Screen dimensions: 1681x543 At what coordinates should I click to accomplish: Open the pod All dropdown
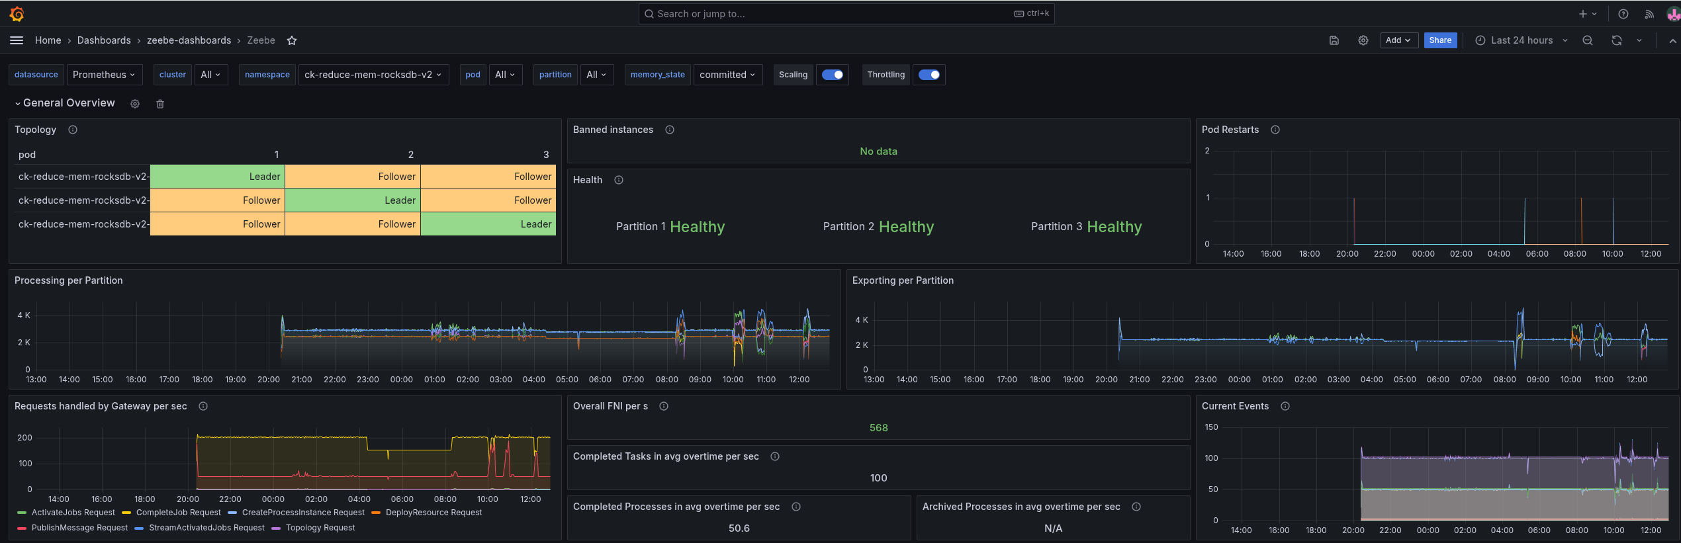point(505,75)
